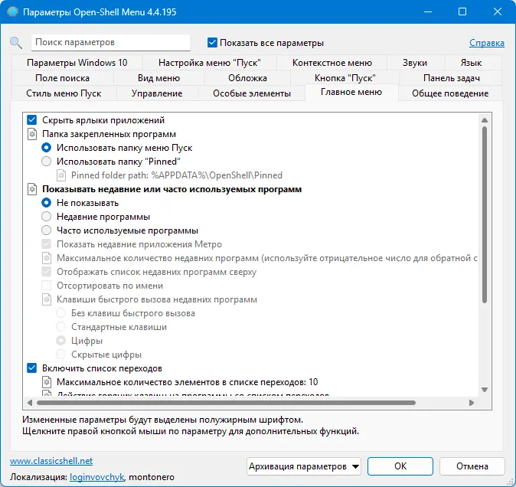Click the horizontal scrollbar thumb

[x=226, y=403]
